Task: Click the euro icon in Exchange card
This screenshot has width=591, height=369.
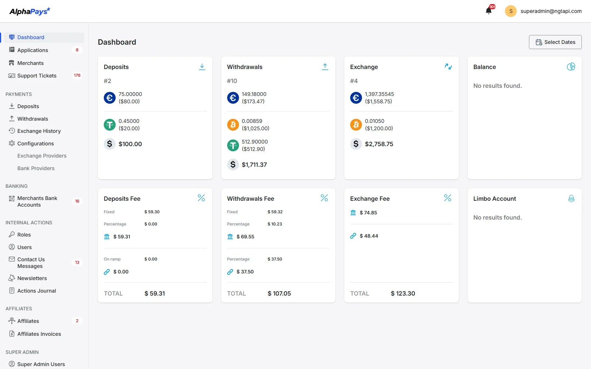Action: coord(356,98)
